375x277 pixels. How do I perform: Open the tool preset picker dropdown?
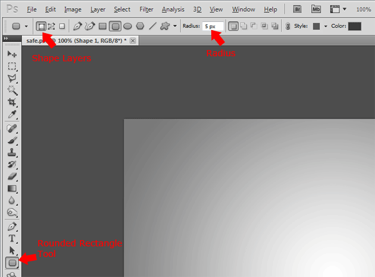(26, 26)
